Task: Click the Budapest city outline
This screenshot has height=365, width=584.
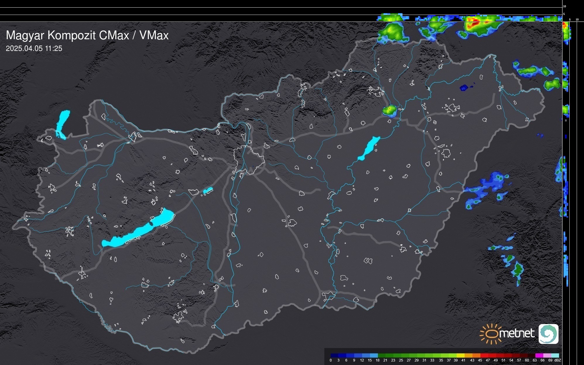Action: tap(249, 160)
